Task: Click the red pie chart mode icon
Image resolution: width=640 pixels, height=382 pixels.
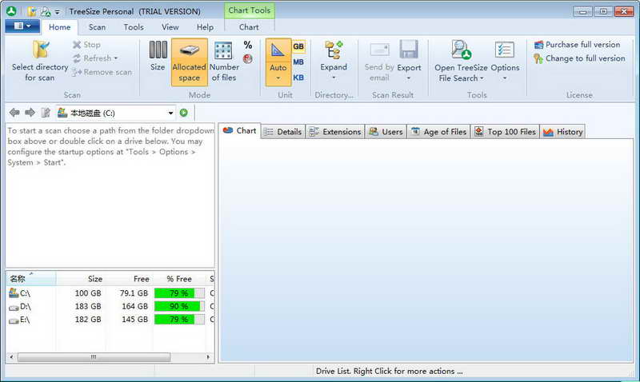Action: pos(248,59)
